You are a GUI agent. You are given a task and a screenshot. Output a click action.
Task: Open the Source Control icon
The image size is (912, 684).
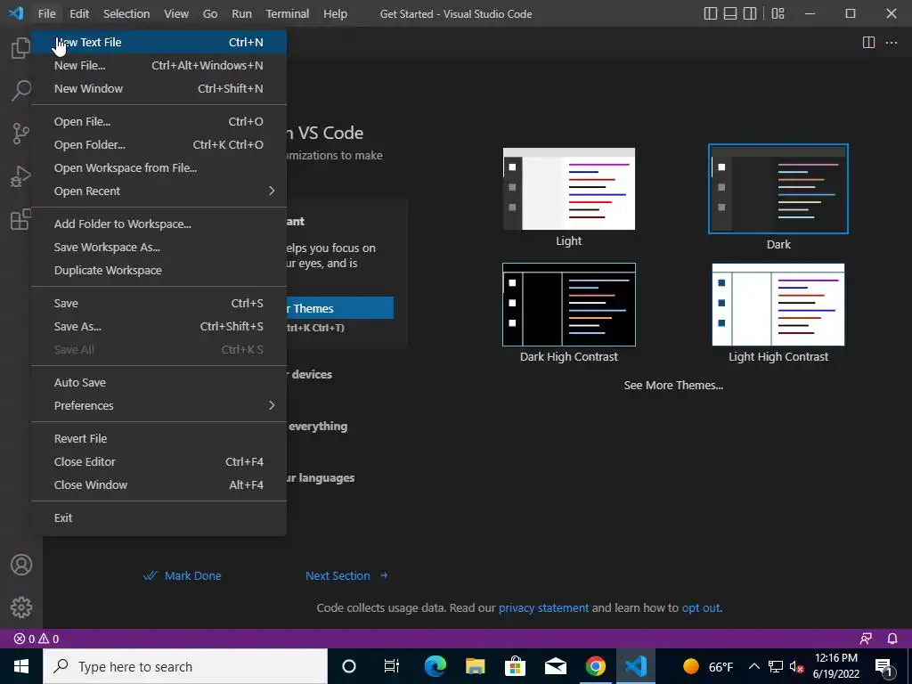21,134
